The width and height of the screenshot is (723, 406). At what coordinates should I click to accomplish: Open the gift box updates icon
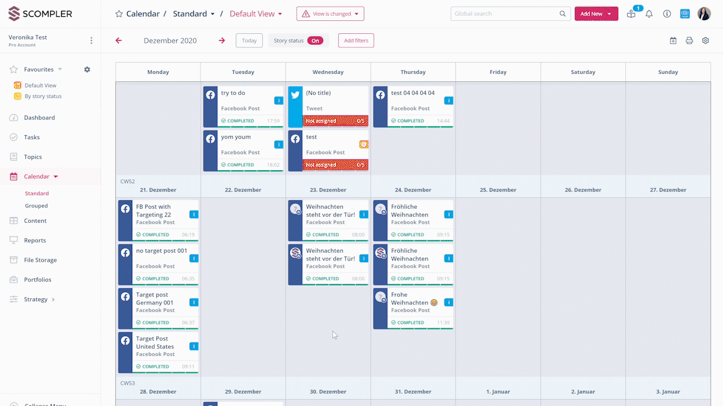pos(631,14)
